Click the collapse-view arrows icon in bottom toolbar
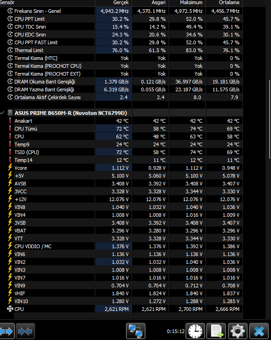Image resolution: width=271 pixels, height=340 pixels. (25, 331)
